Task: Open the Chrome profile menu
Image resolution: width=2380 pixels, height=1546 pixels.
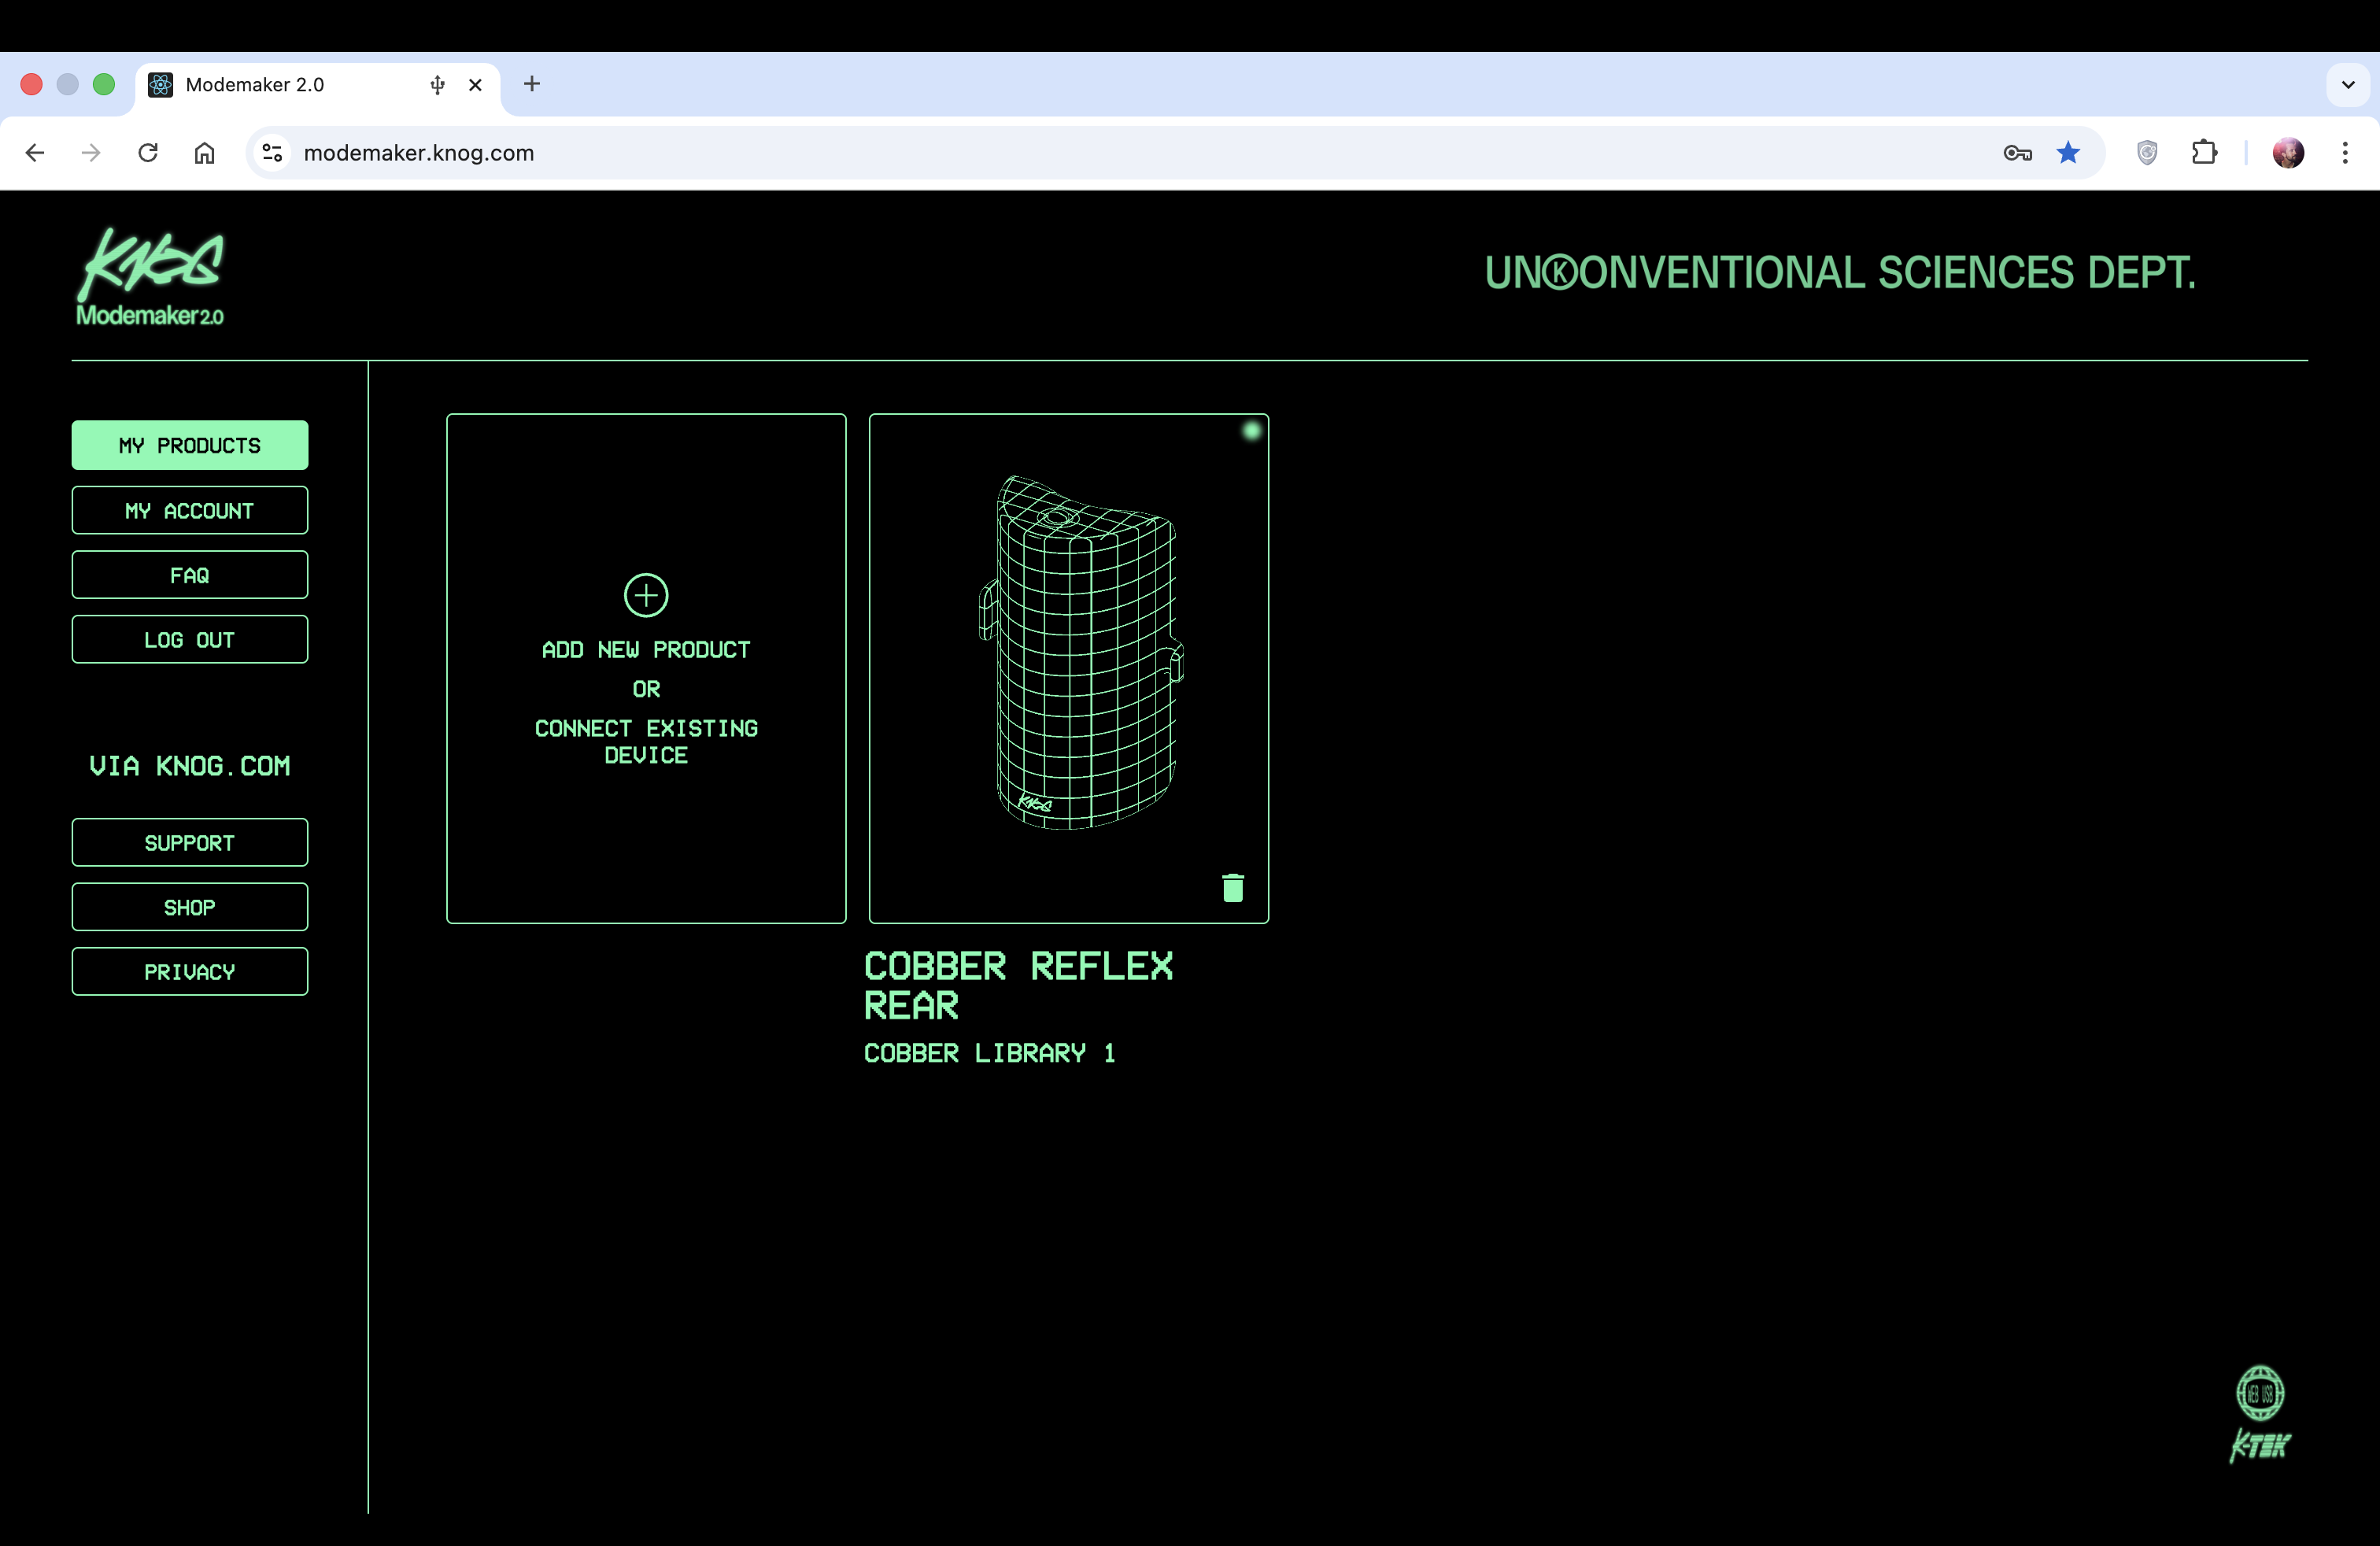Action: (x=2289, y=152)
